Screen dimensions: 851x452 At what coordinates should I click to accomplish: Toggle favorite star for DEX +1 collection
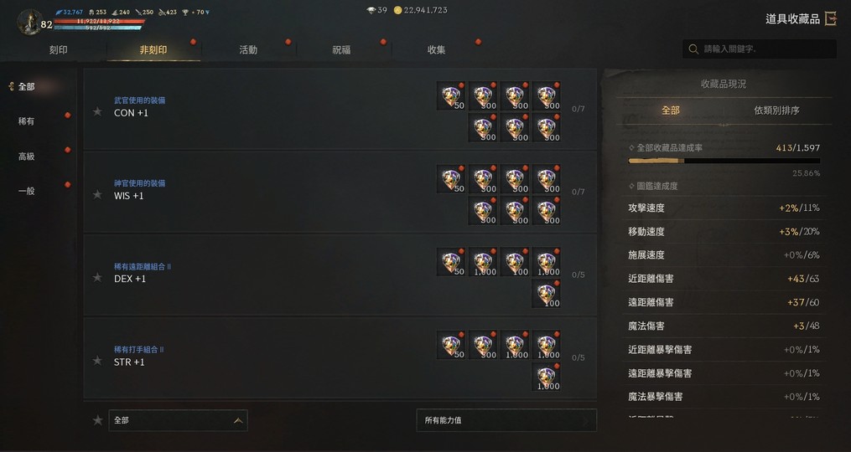click(97, 278)
